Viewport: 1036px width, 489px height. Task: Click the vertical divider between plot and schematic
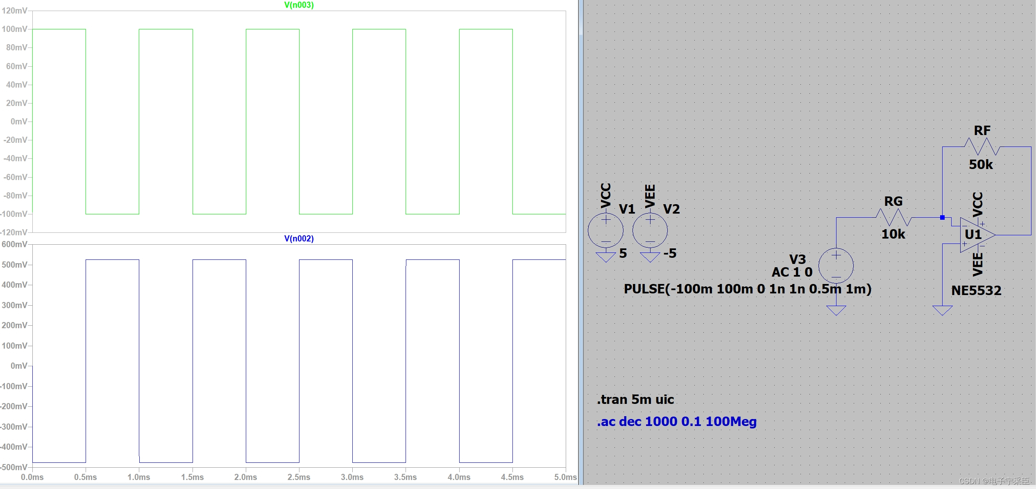pyautogui.click(x=581, y=246)
